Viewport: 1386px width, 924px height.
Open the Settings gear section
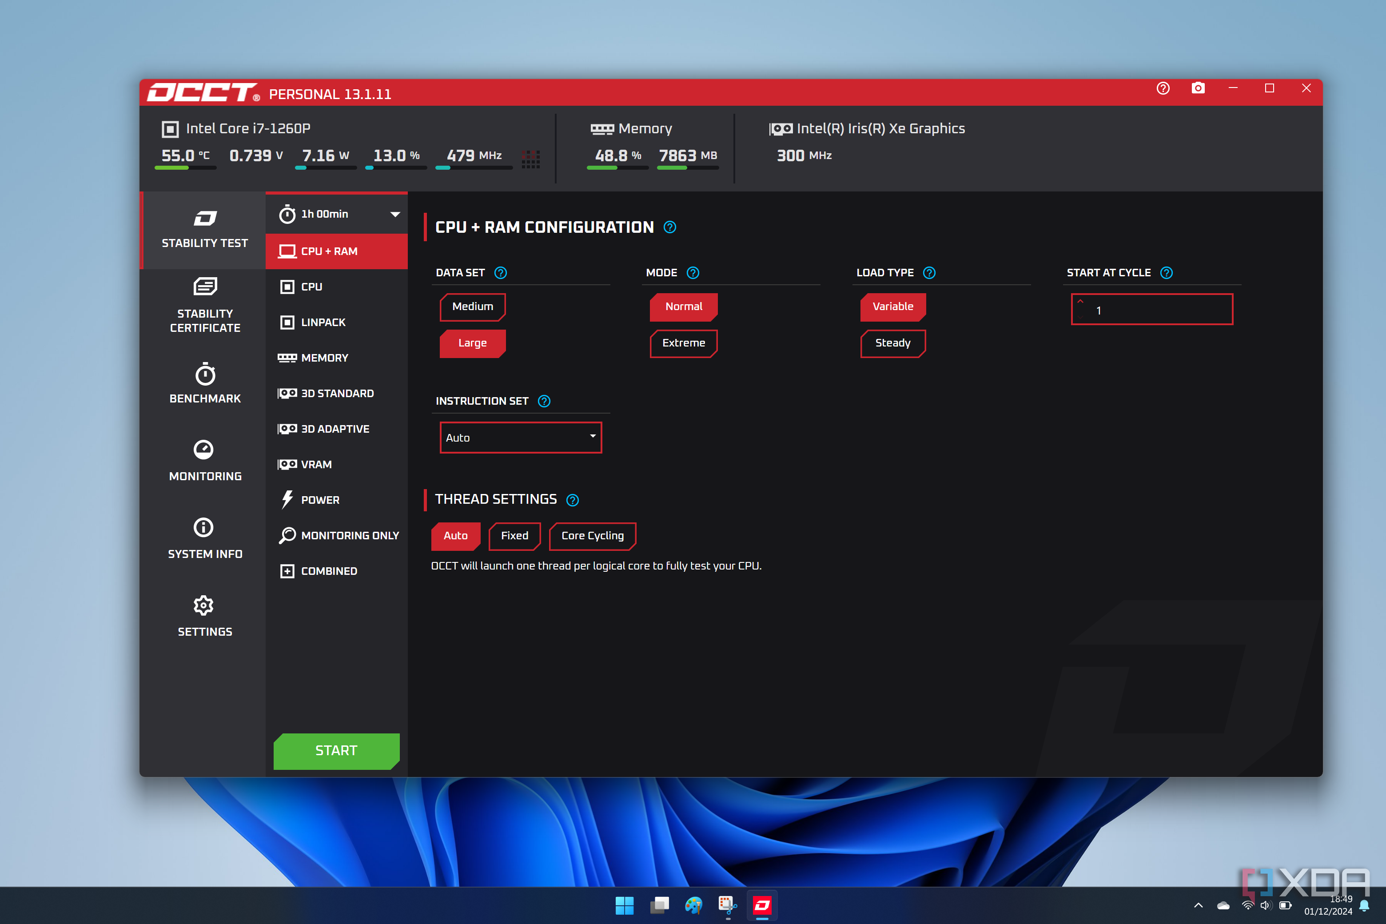tap(204, 616)
